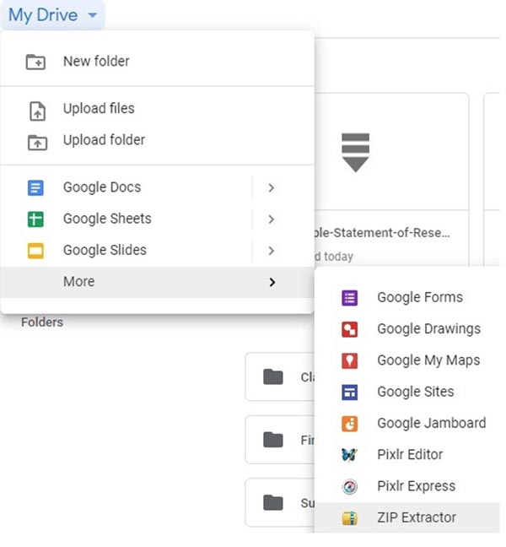Click the New folder icon
Image resolution: width=506 pixels, height=547 pixels.
pyautogui.click(x=35, y=62)
